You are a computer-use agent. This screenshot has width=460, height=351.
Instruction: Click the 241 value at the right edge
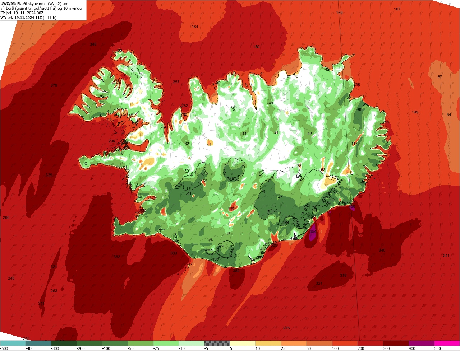point(446,256)
